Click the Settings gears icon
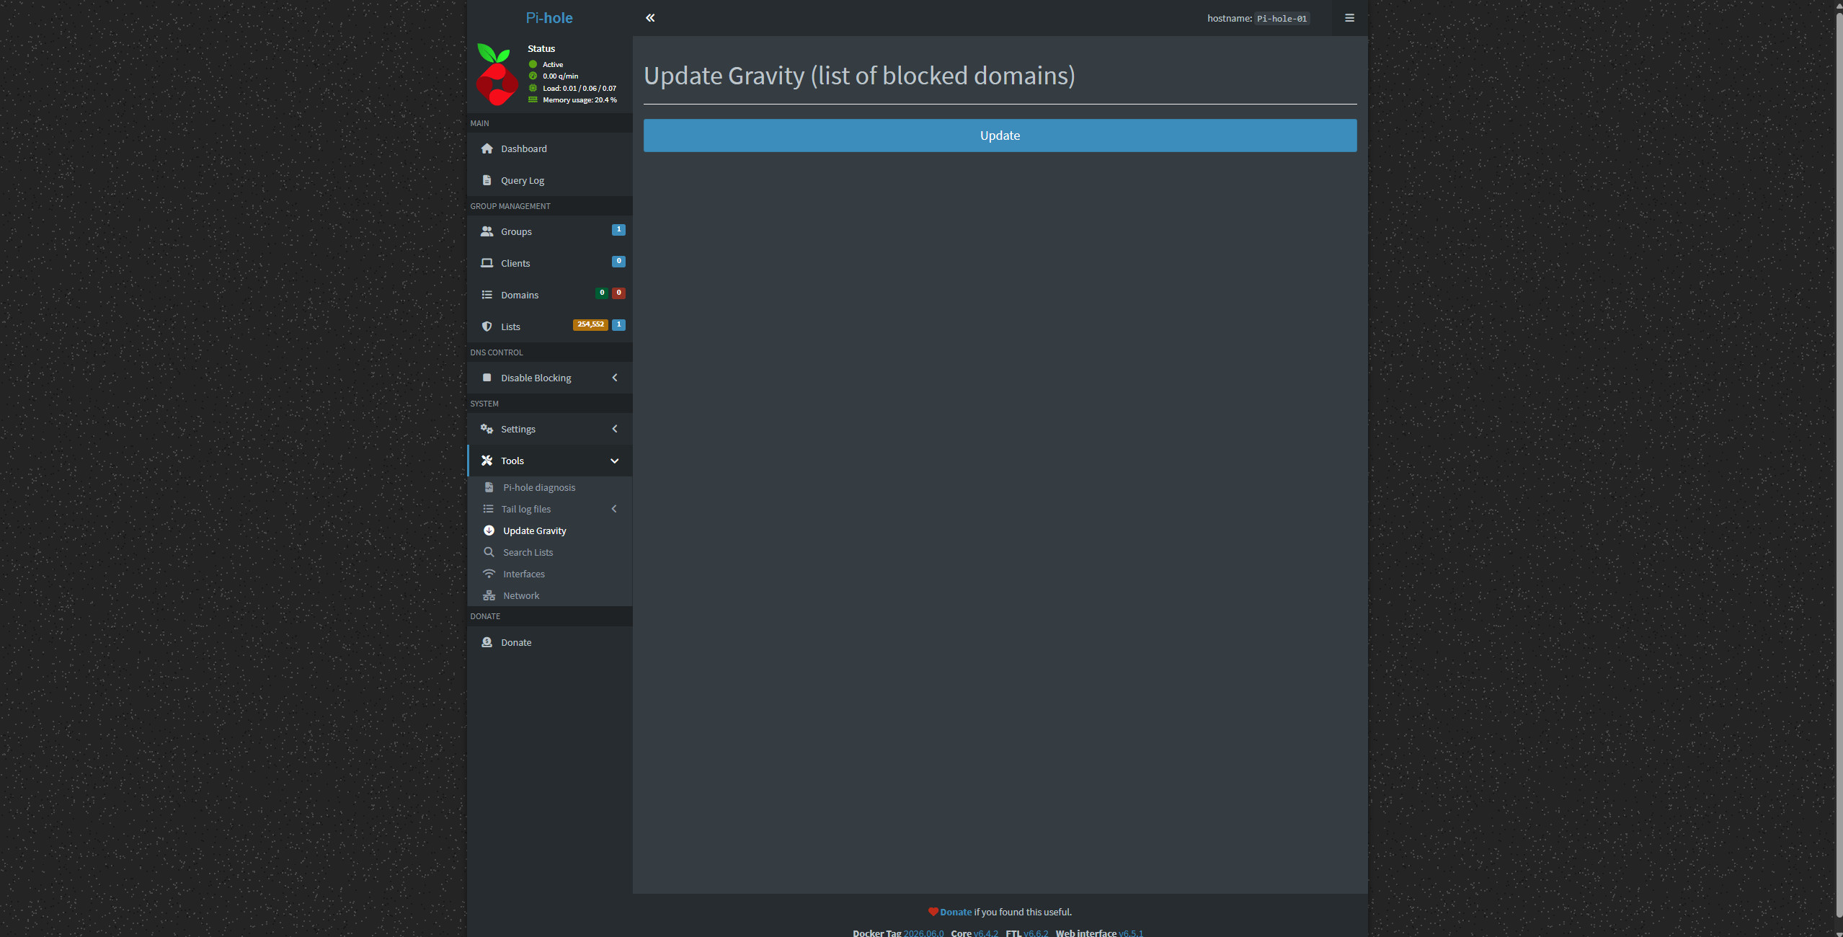The height and width of the screenshot is (937, 1843). click(487, 429)
